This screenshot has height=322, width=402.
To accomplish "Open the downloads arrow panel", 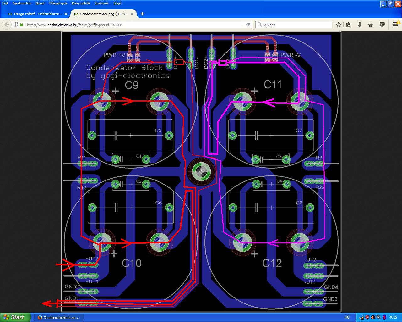I will pyautogui.click(x=360, y=25).
